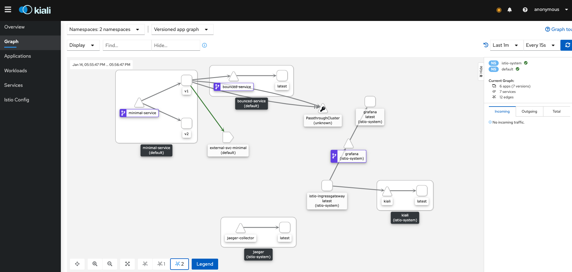Image resolution: width=572 pixels, height=272 pixels.
Task: Select the kiali latest workload node
Action: (x=422, y=191)
